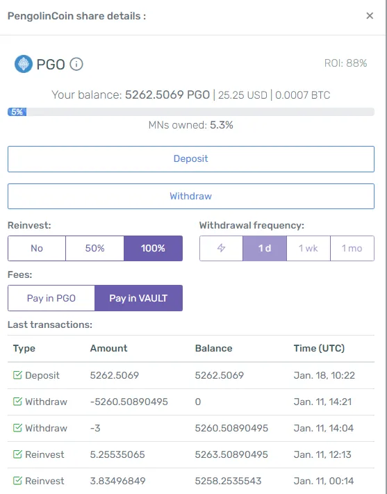Select the instant lightning withdrawal frequency icon
The image size is (387, 494).
(x=221, y=248)
